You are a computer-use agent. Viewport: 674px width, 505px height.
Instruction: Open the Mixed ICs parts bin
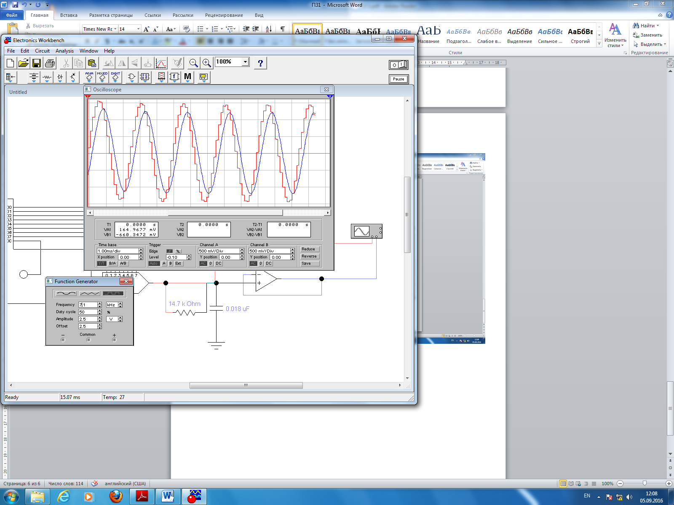coord(102,77)
